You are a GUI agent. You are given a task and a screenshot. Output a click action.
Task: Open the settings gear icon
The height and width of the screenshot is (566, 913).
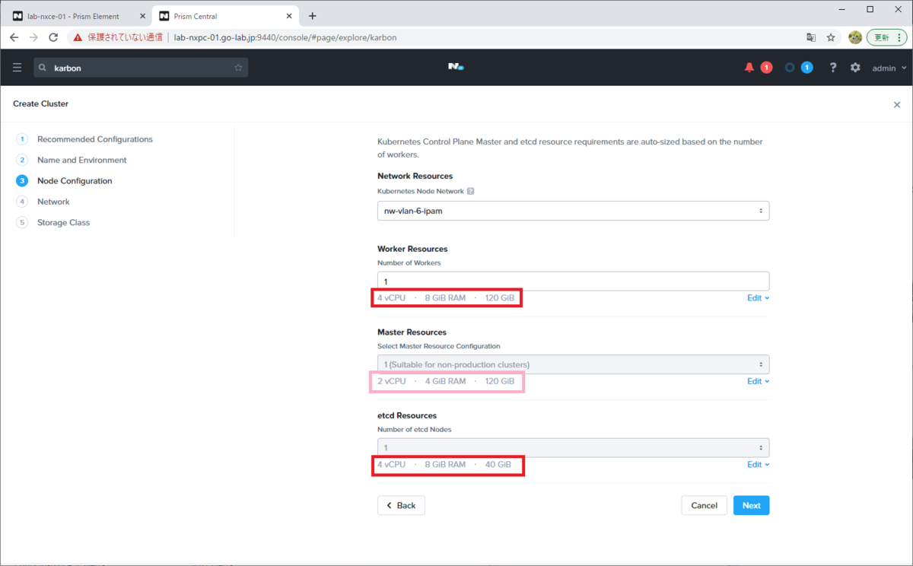coord(855,68)
